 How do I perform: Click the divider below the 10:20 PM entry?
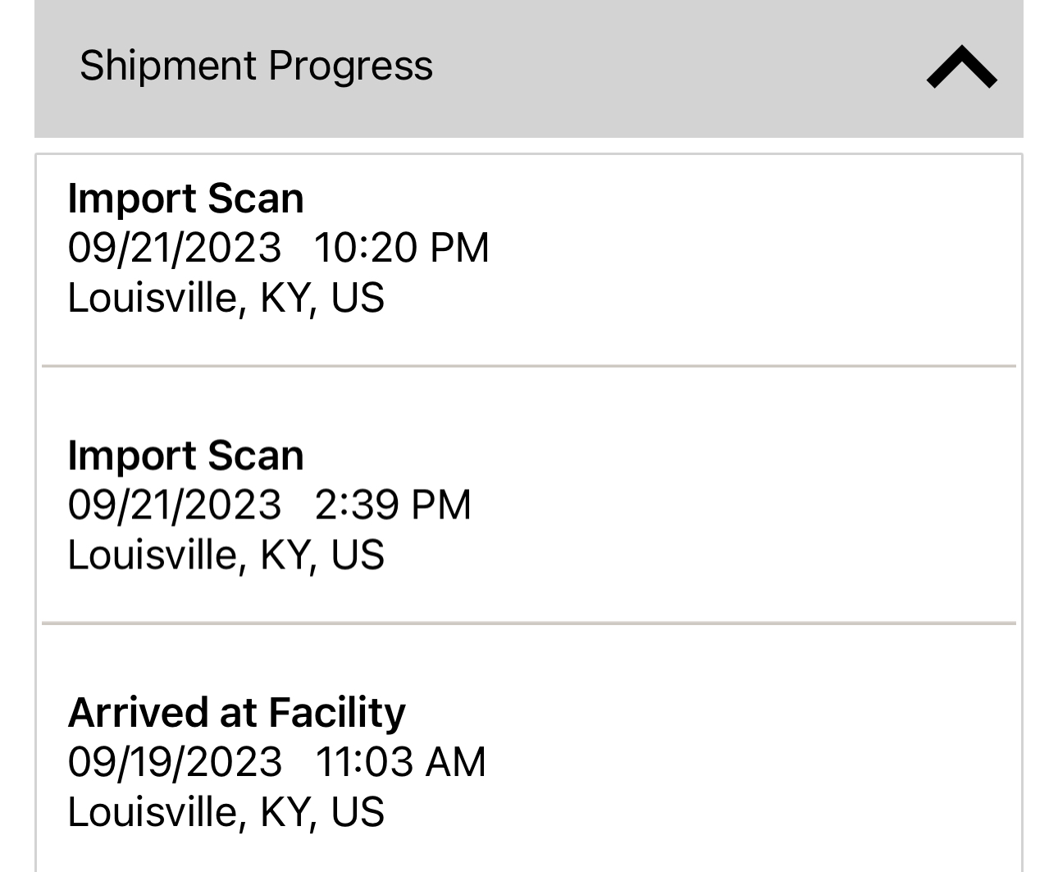pos(529,365)
